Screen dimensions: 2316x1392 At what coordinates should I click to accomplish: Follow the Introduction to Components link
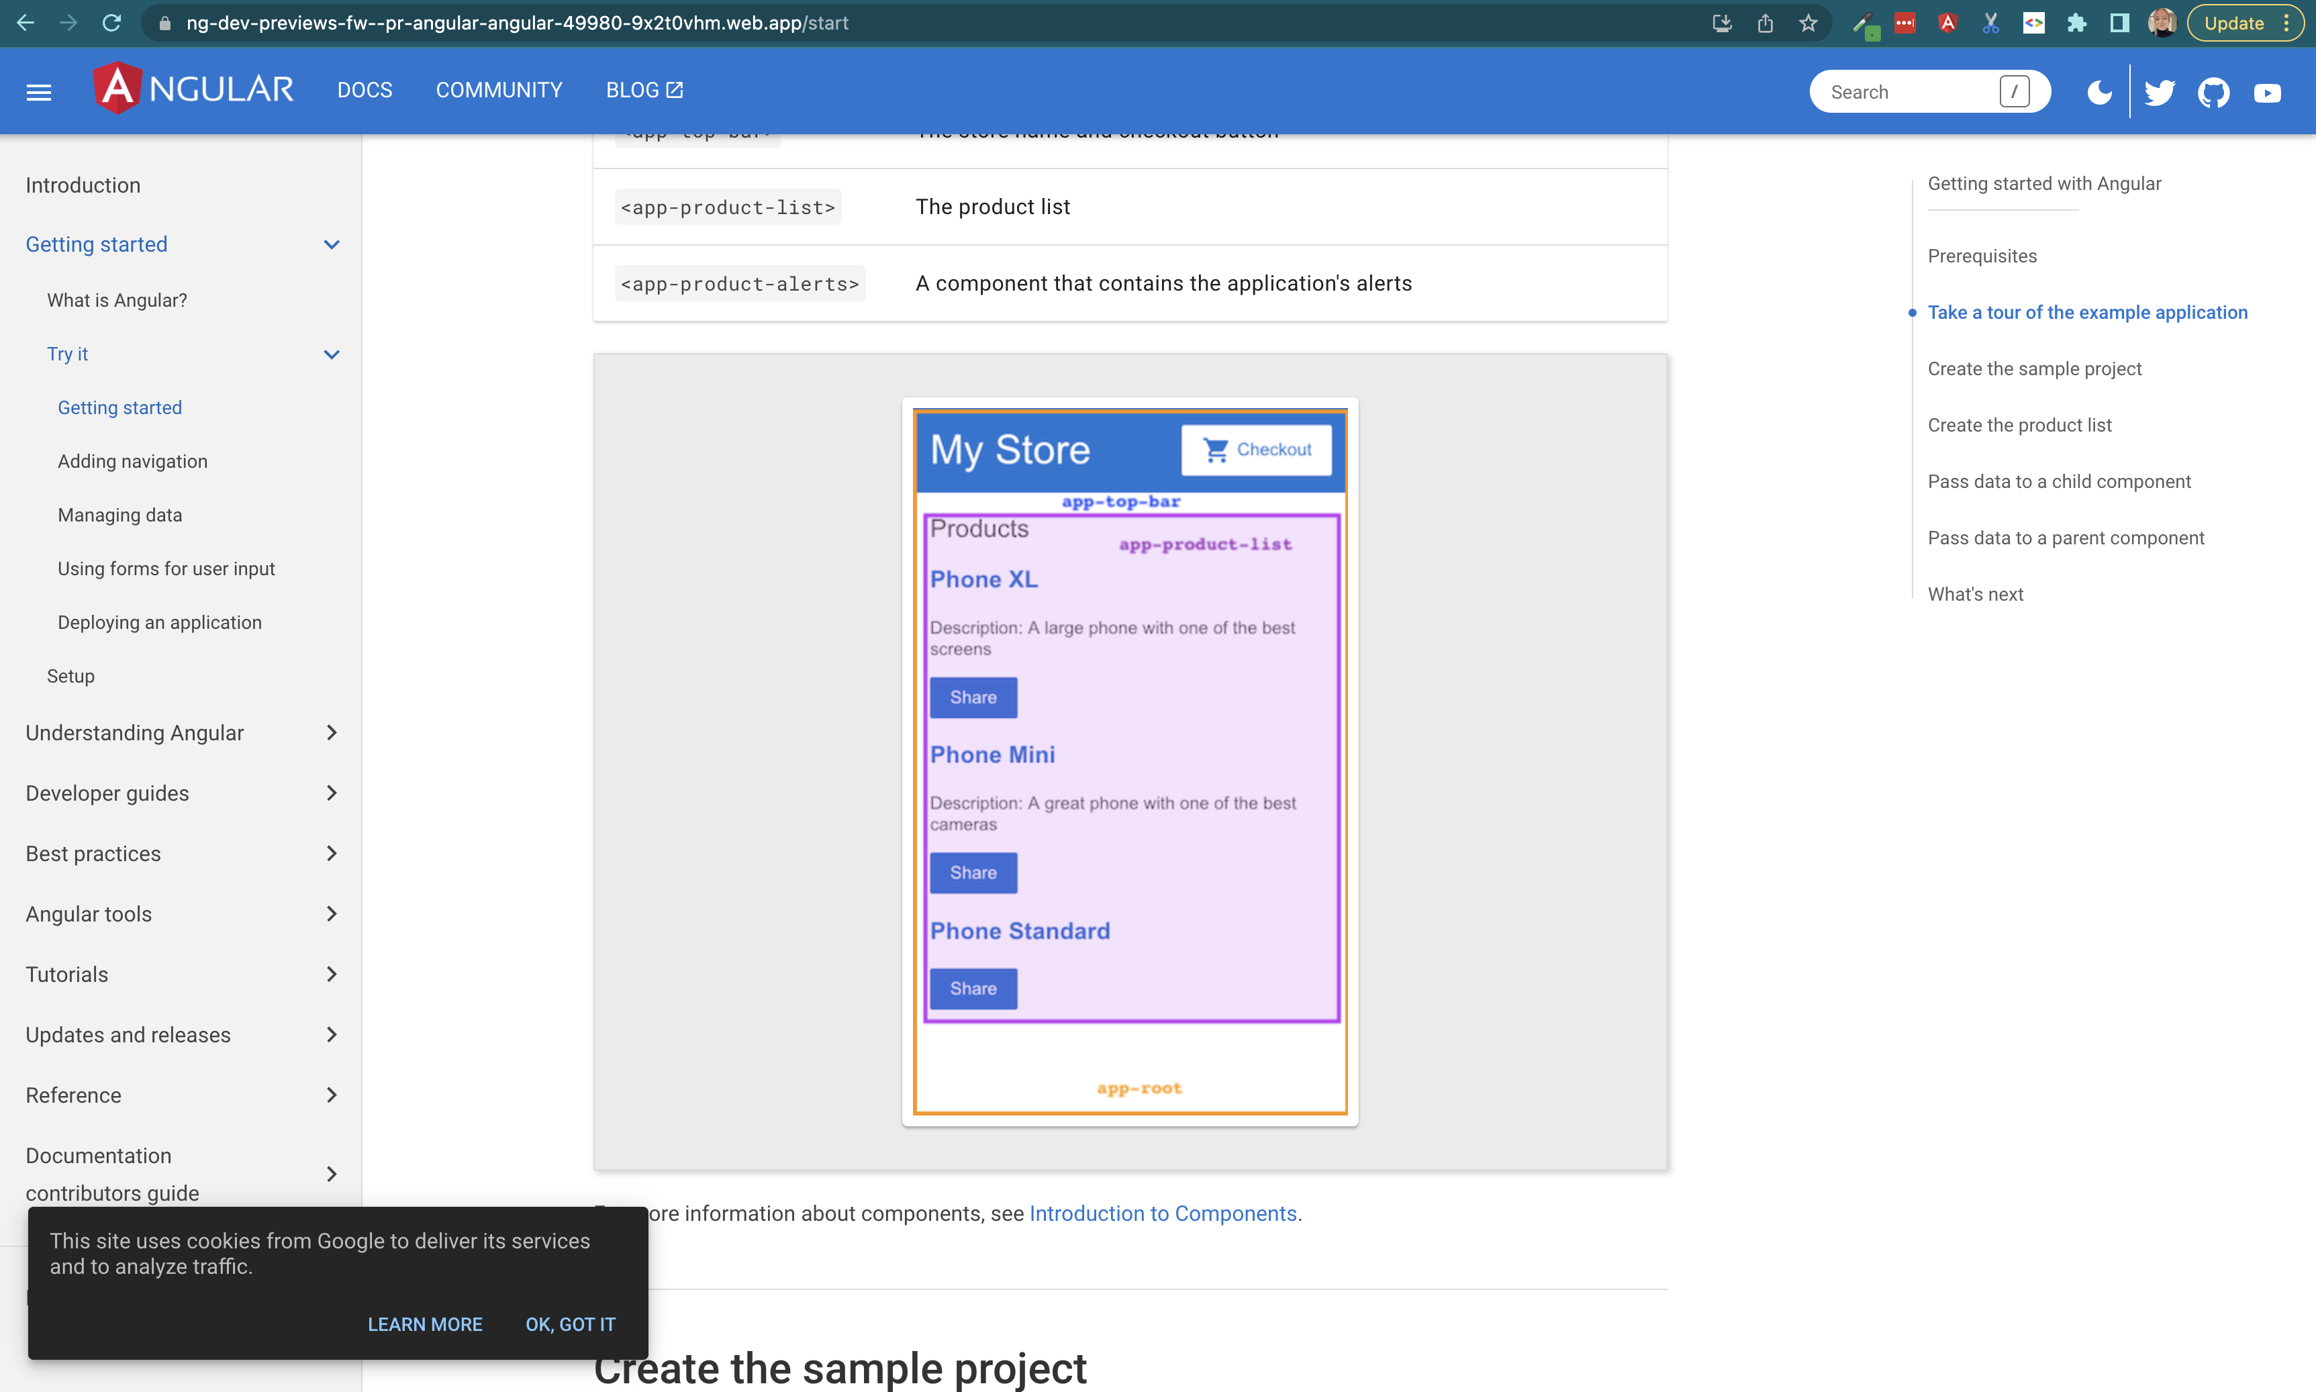pos(1162,1213)
